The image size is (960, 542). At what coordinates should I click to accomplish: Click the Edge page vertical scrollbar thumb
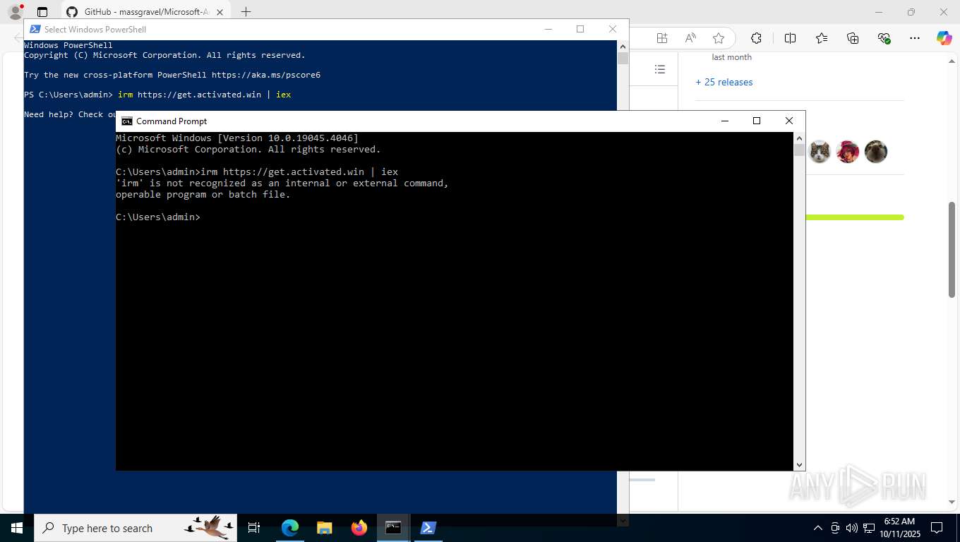pyautogui.click(x=952, y=249)
